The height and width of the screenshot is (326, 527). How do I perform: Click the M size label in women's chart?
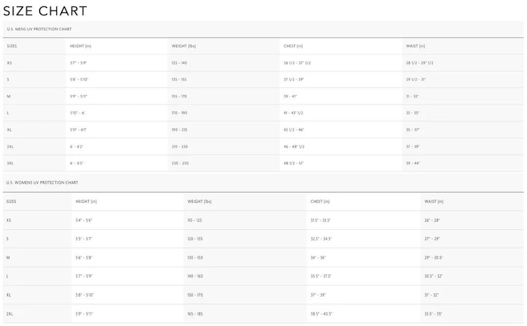click(8, 258)
